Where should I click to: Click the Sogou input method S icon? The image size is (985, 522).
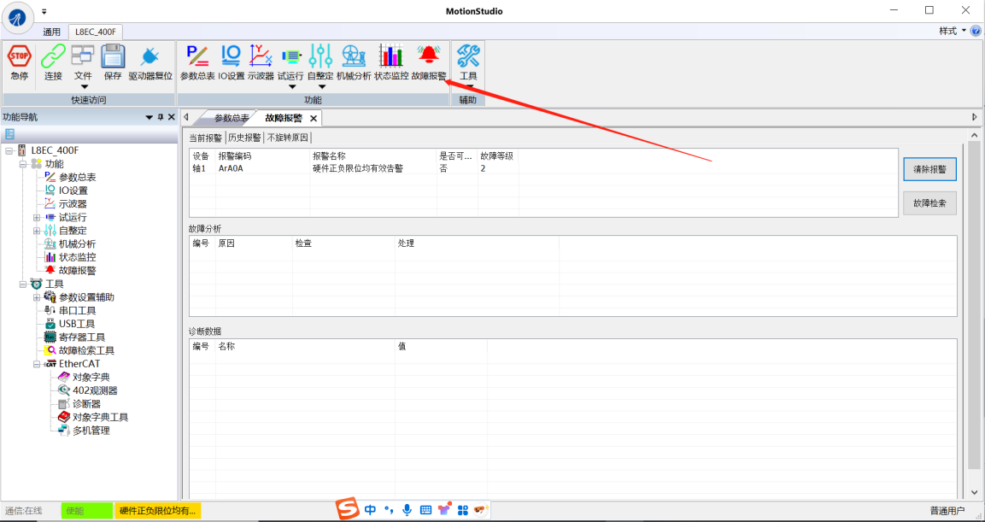[x=347, y=508]
